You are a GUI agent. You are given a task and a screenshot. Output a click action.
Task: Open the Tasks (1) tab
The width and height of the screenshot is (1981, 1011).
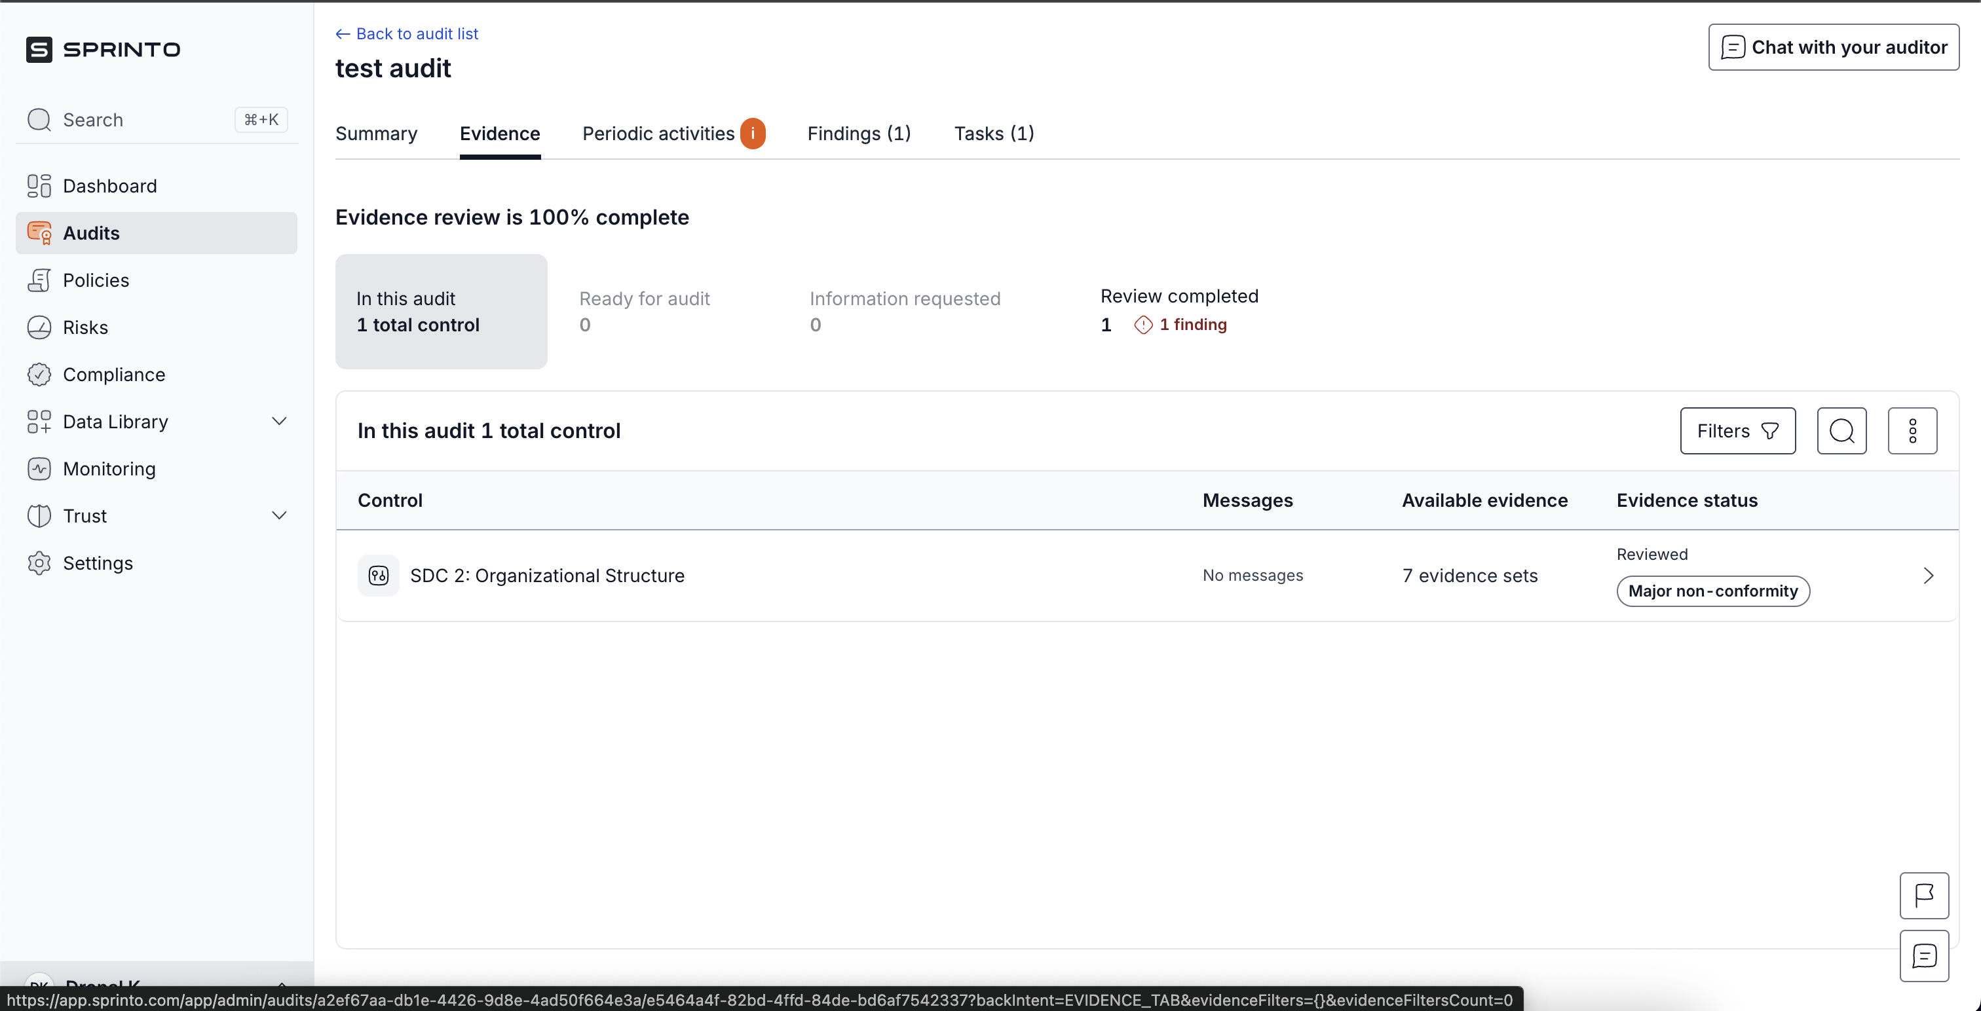coord(994,134)
